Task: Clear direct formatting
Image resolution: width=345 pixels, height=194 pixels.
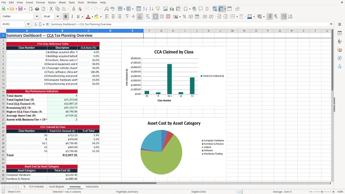Action: 80,9
